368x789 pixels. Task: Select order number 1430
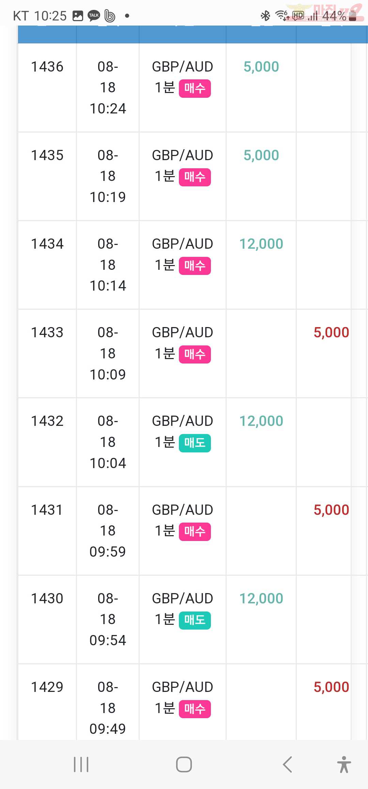click(47, 599)
